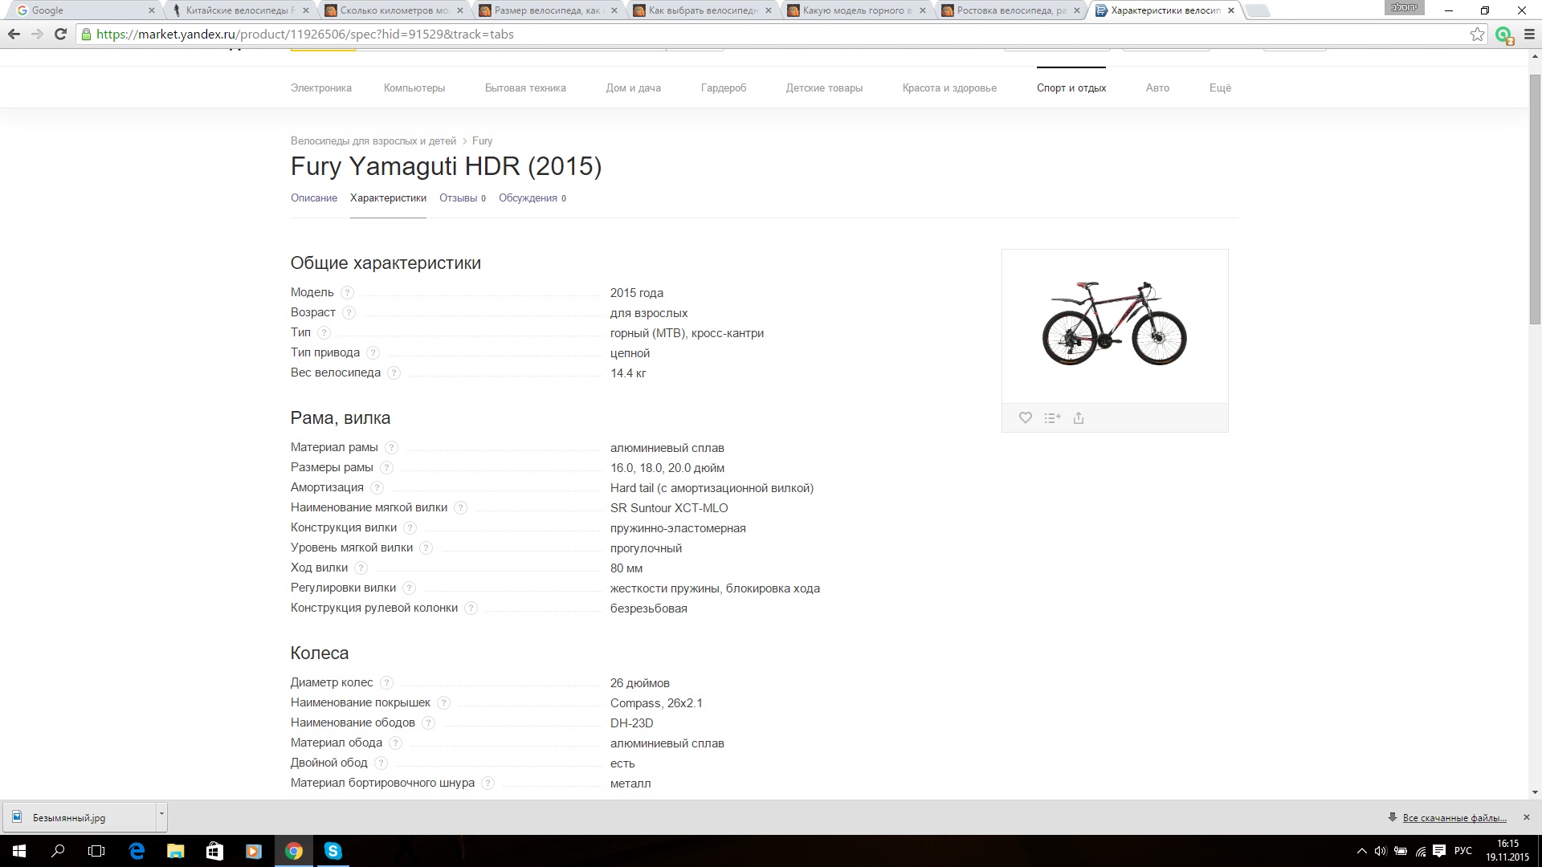Open the Отзывы tab
The height and width of the screenshot is (867, 1542).
[458, 198]
